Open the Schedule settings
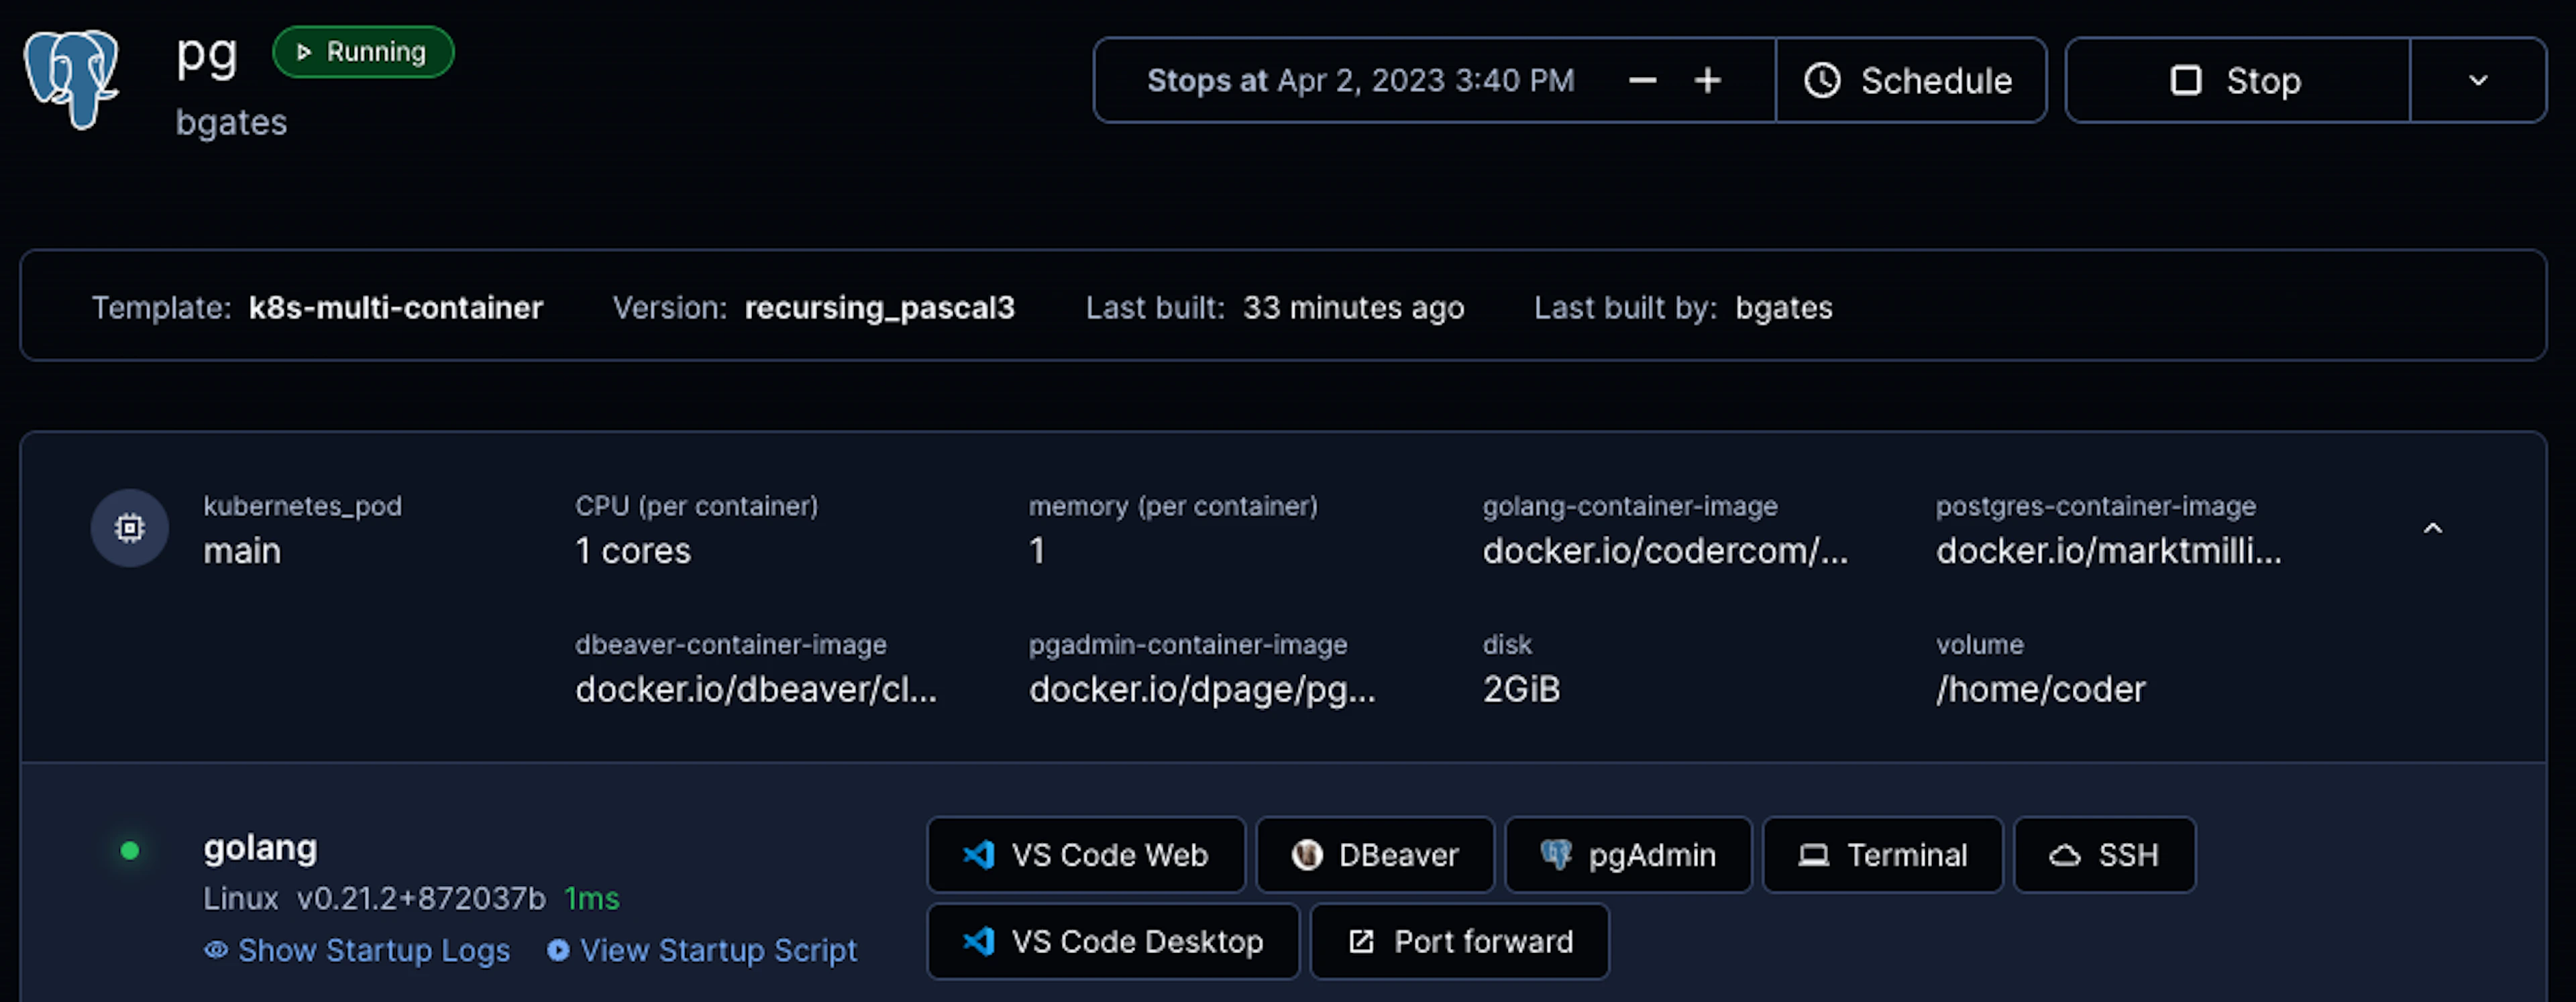Image resolution: width=2576 pixels, height=1002 pixels. coord(1910,80)
